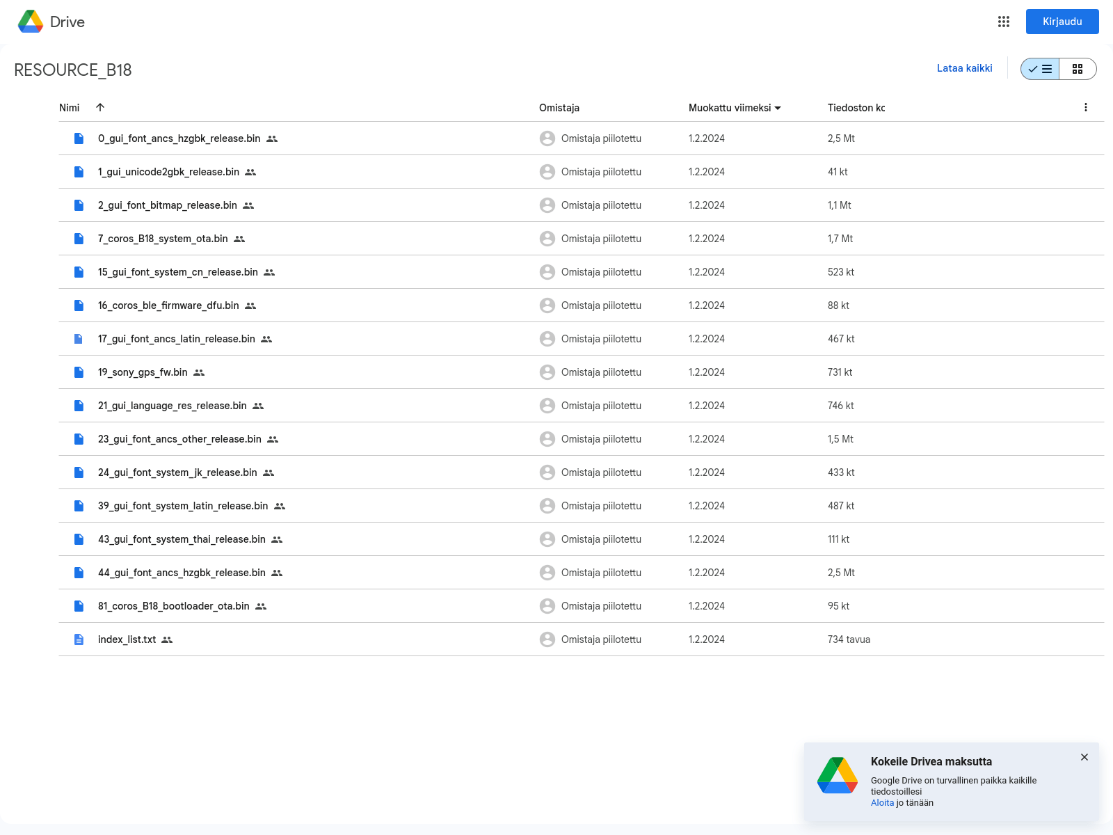Click Omistaja piilotettu in 19_sony_gps_fw.bin row
This screenshot has width=1113, height=835.
601,372
